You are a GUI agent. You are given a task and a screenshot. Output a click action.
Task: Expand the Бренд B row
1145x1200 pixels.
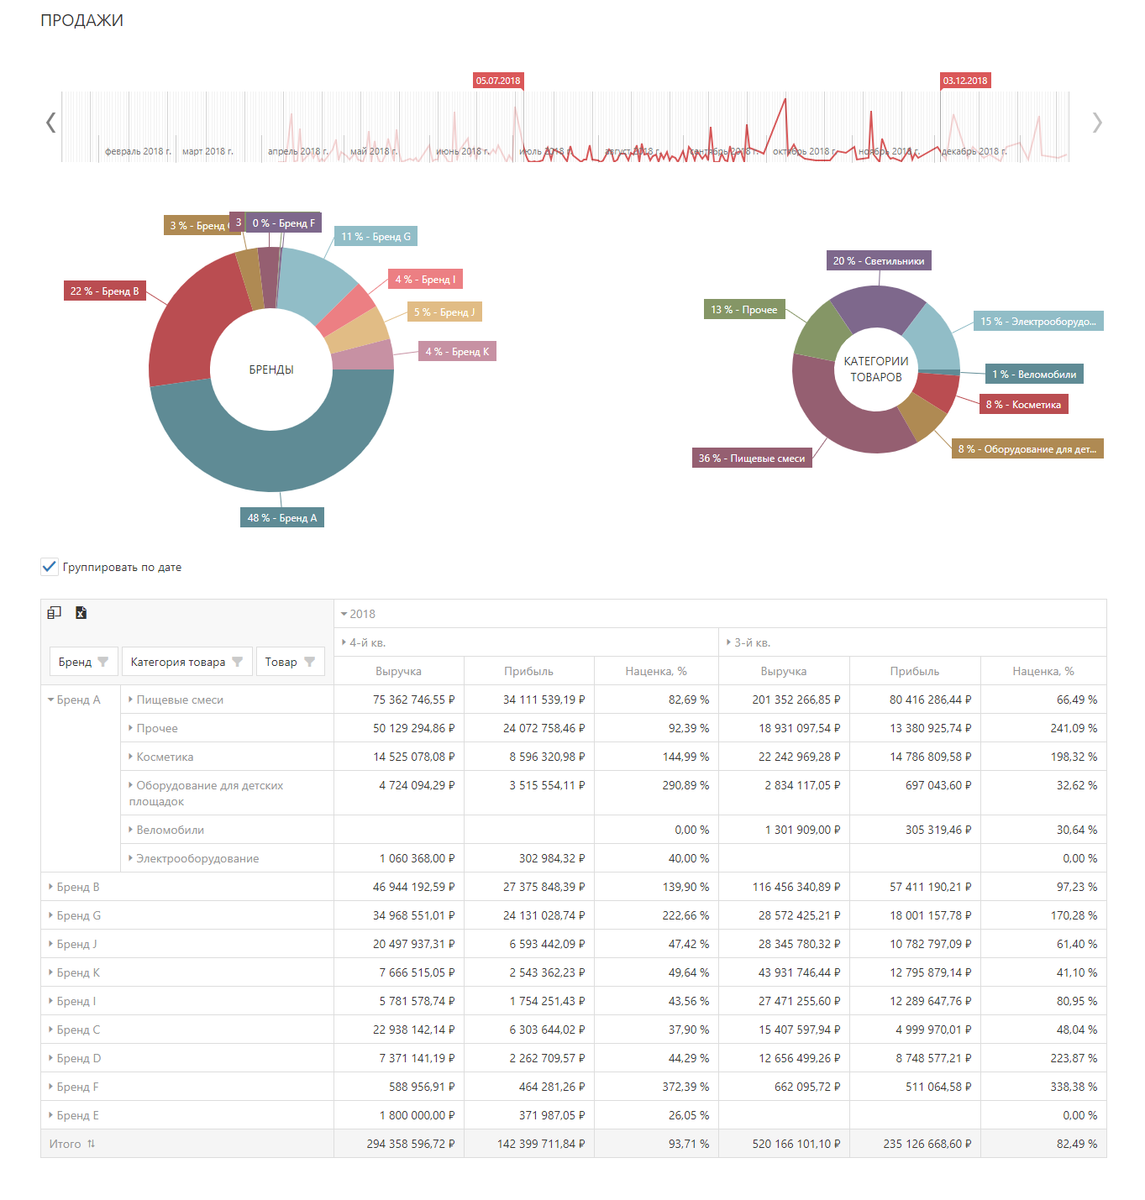[x=51, y=887]
